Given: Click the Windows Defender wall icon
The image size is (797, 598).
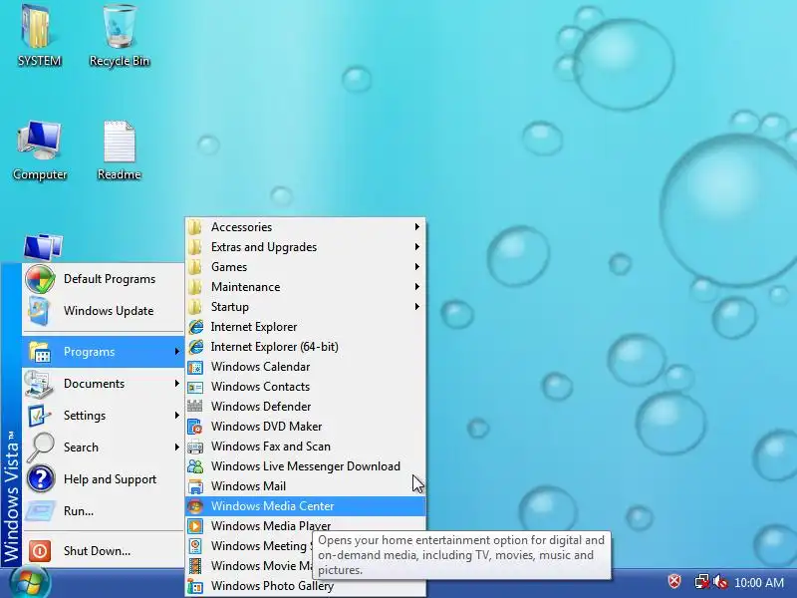Looking at the screenshot, I should coord(195,406).
